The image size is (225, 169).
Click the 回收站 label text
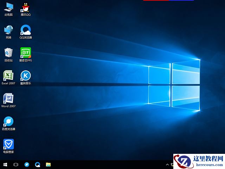pos(8,60)
